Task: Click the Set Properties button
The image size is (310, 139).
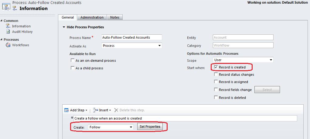Action: (150, 127)
